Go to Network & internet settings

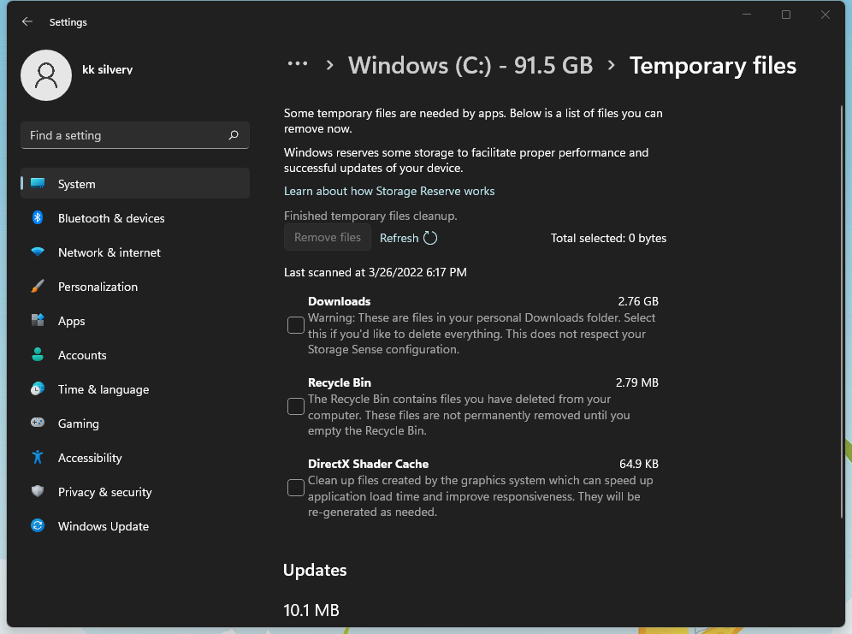click(x=135, y=252)
